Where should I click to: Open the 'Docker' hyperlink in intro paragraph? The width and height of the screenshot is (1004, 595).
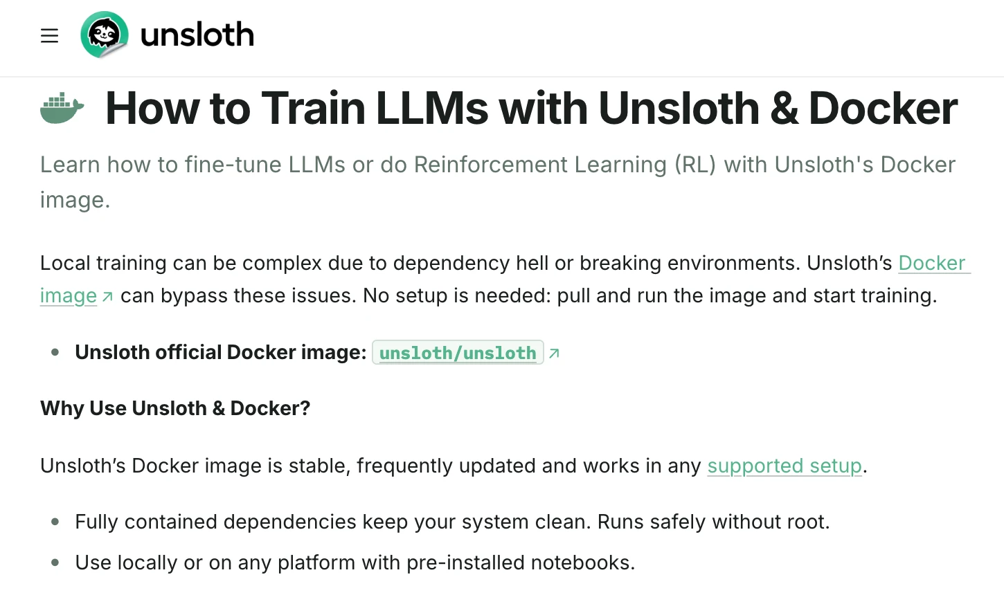point(931,263)
